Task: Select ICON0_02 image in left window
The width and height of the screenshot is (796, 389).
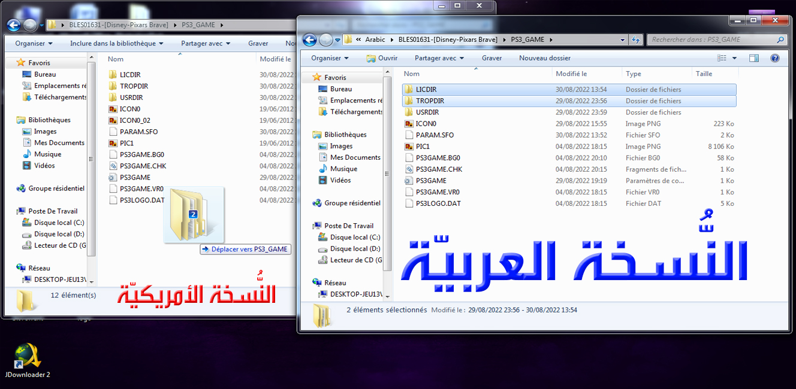Action: 135,120
